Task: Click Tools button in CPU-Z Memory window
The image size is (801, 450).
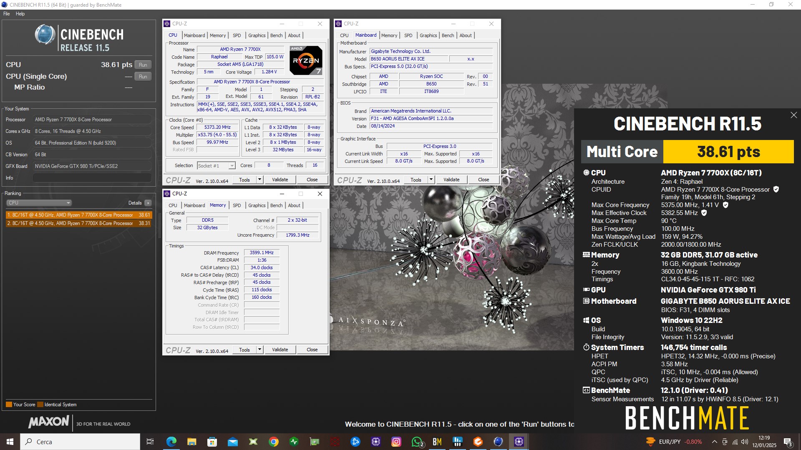Action: click(x=244, y=350)
